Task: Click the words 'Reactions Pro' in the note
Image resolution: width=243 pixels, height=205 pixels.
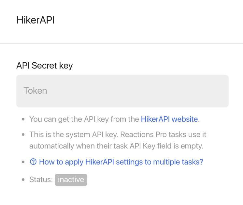Action: pyautogui.click(x=144, y=134)
